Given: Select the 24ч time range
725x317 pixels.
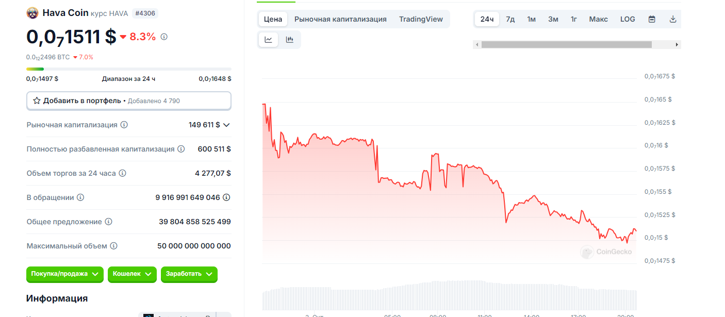Looking at the screenshot, I should 487,19.
